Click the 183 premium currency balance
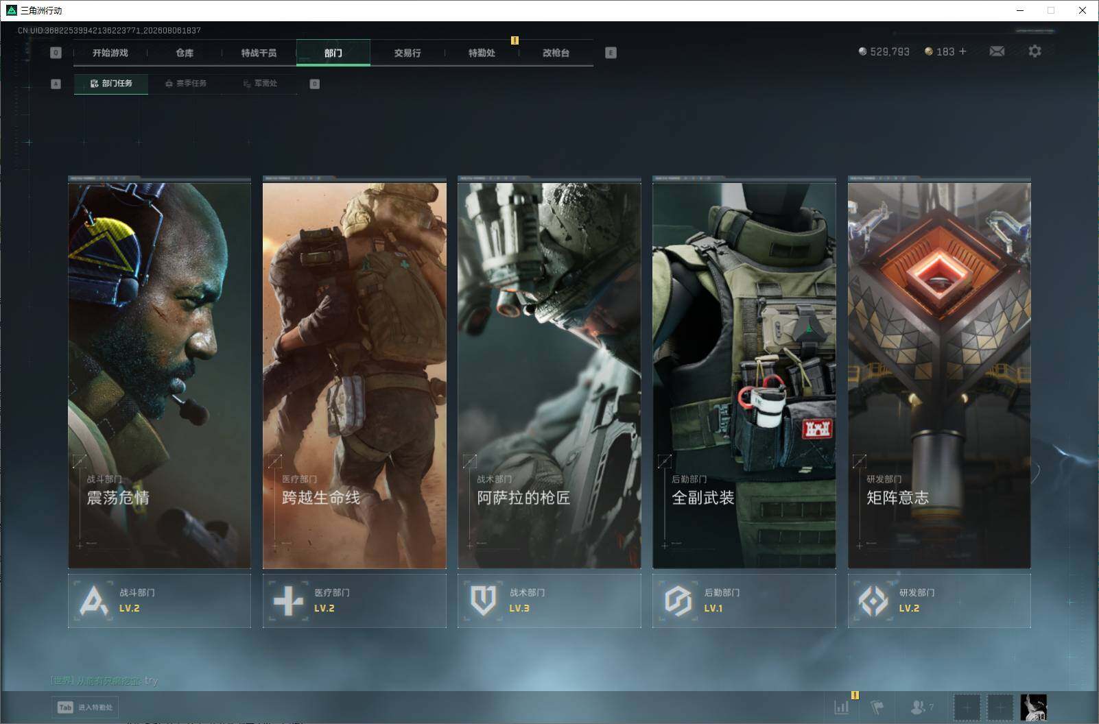Screen dimensions: 1099x724 (x=939, y=51)
